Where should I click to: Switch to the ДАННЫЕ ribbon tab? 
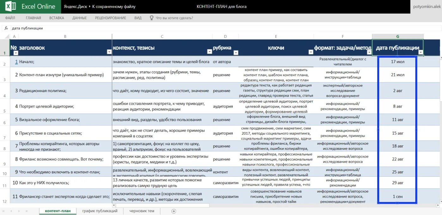pyautogui.click(x=79, y=18)
